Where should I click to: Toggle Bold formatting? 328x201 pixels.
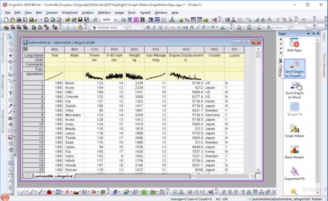pos(148,27)
